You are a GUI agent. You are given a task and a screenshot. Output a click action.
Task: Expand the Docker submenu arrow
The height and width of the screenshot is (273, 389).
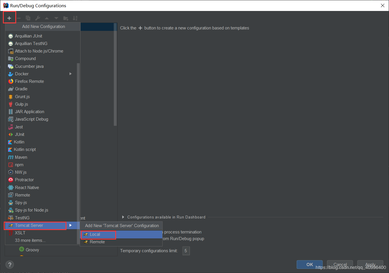pos(70,74)
